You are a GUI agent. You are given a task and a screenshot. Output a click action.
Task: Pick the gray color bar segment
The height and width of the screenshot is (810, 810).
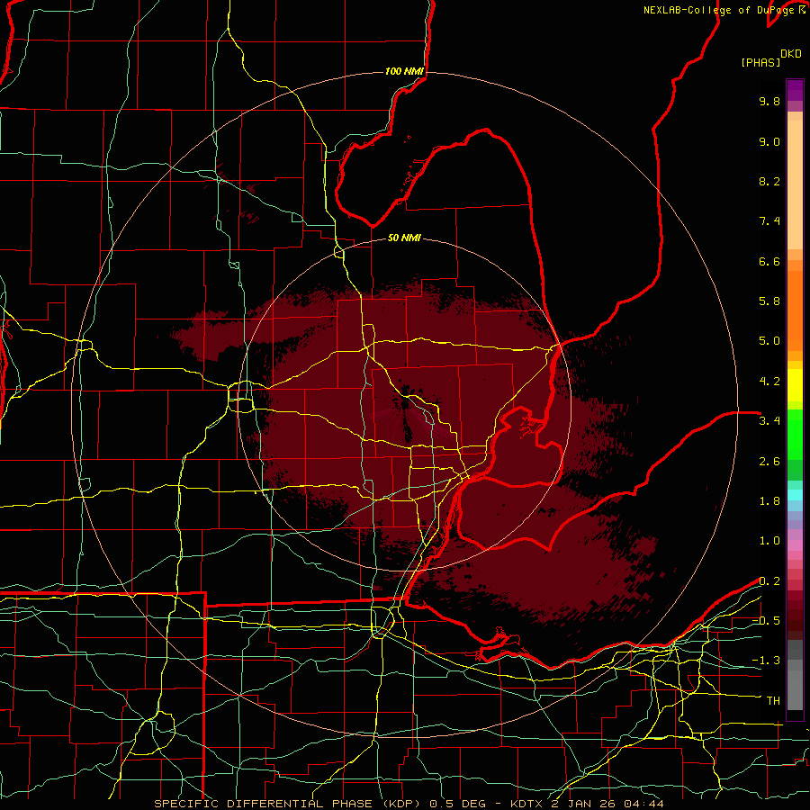point(795,676)
